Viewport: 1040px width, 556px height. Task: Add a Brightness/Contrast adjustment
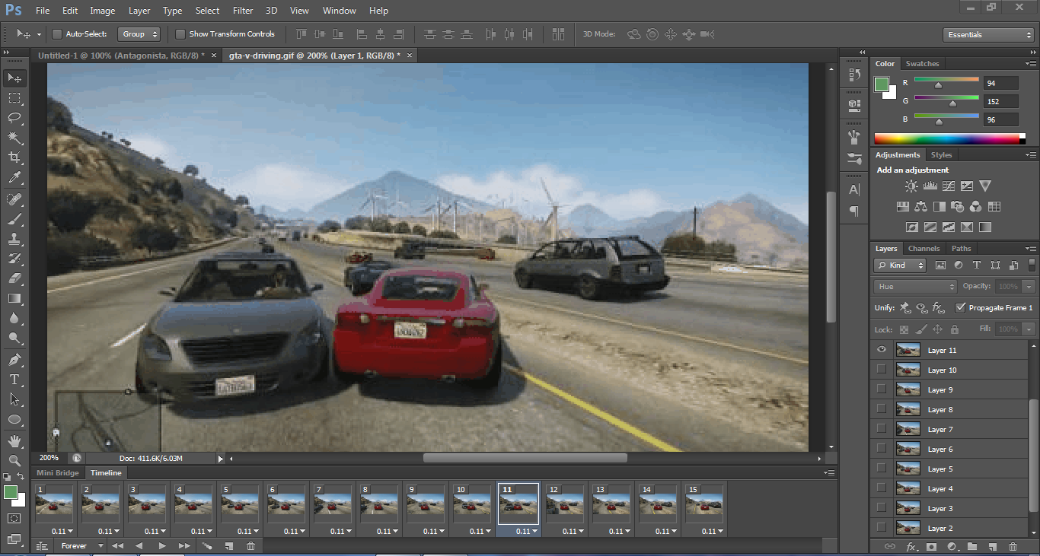[x=911, y=186]
